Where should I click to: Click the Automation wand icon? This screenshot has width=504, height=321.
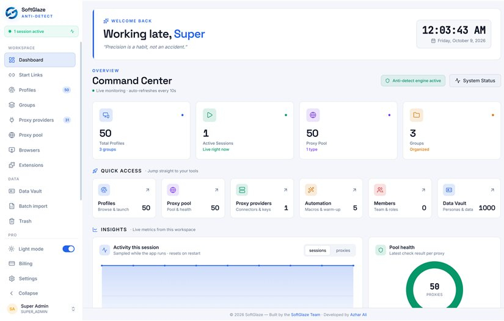tap(311, 190)
